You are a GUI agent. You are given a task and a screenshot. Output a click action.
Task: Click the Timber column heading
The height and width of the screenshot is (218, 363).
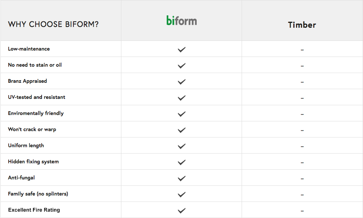302,25
